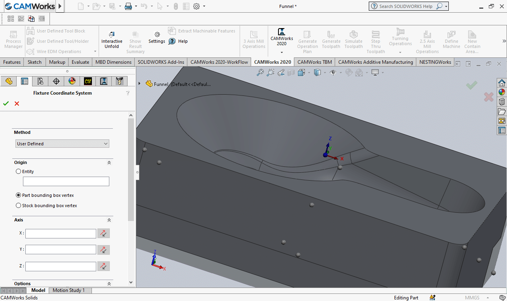Expand CAMWorks menu arrow beside logo

60,6
